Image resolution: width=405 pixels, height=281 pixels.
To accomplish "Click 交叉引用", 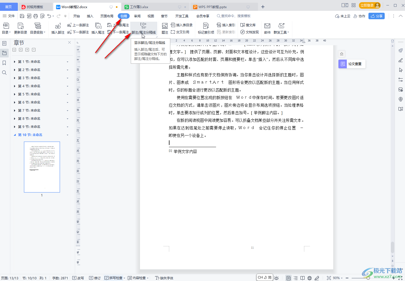I will coord(180,32).
